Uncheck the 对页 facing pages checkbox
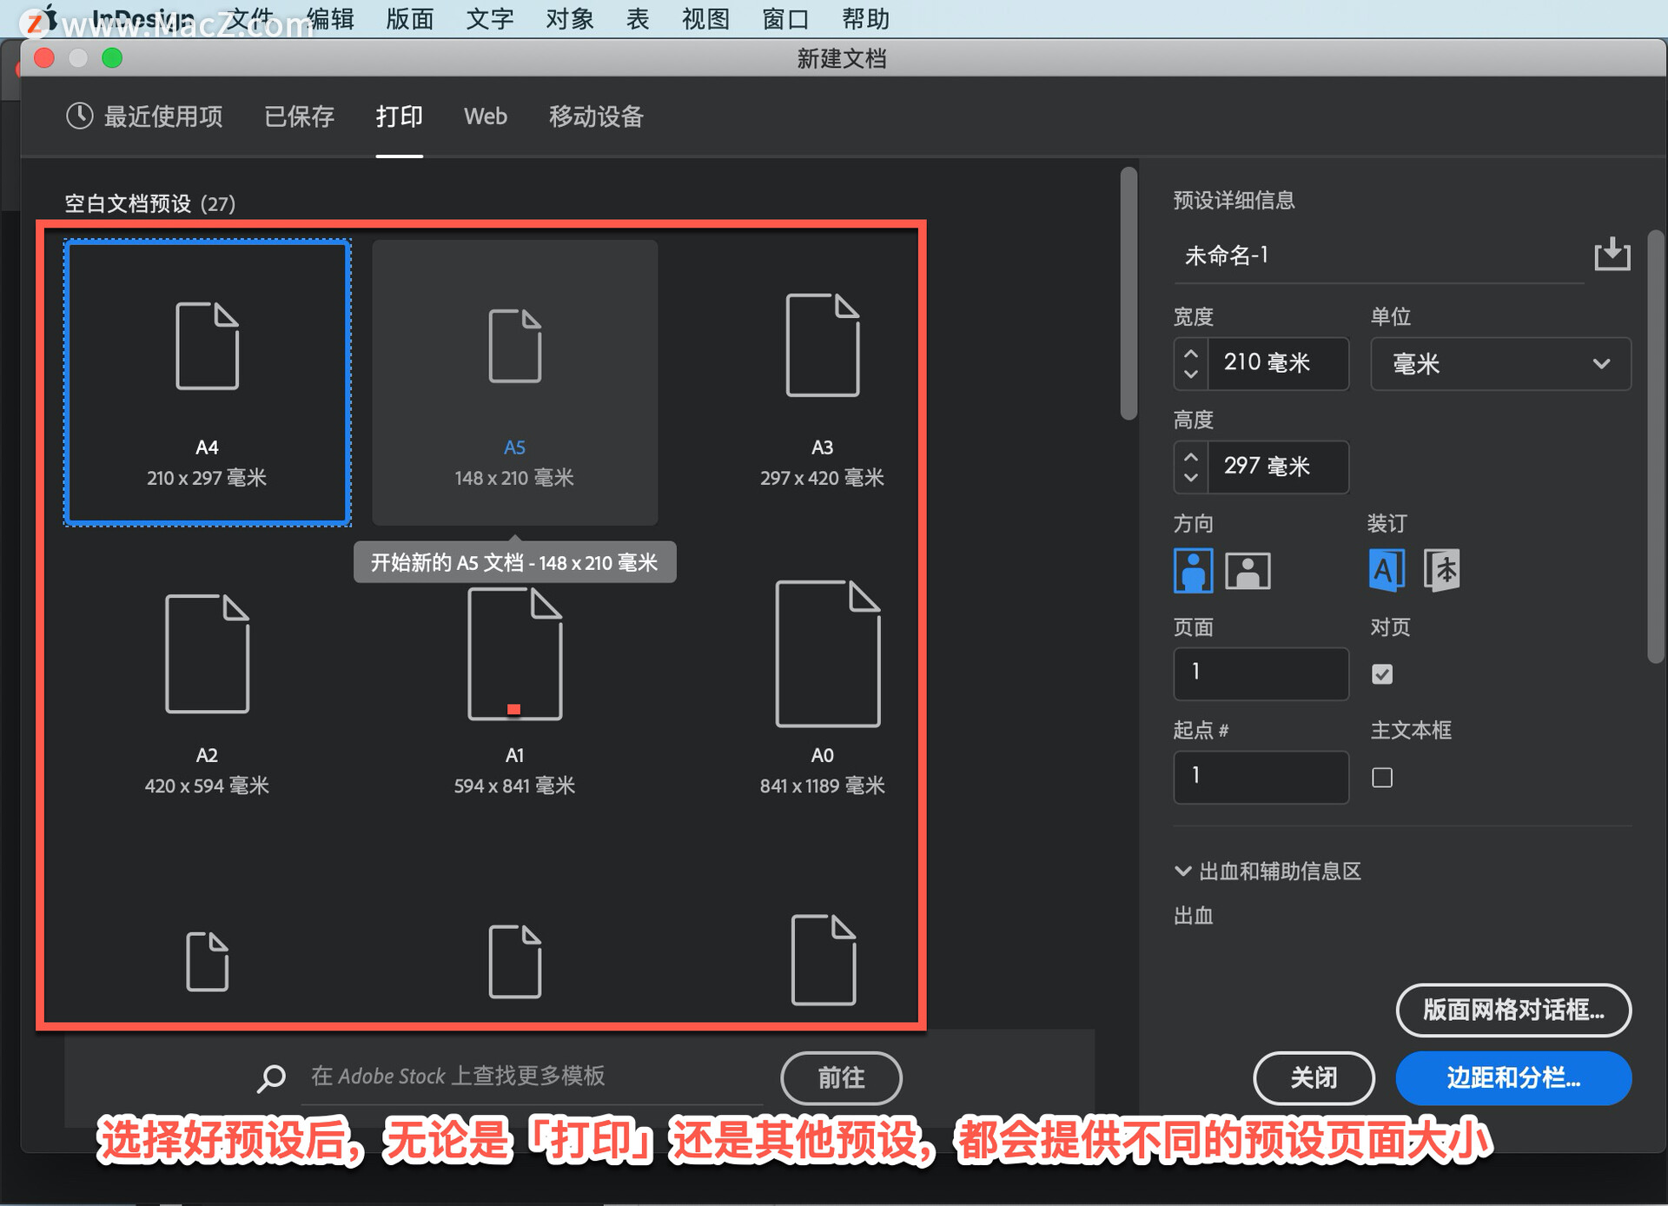 coord(1381,673)
